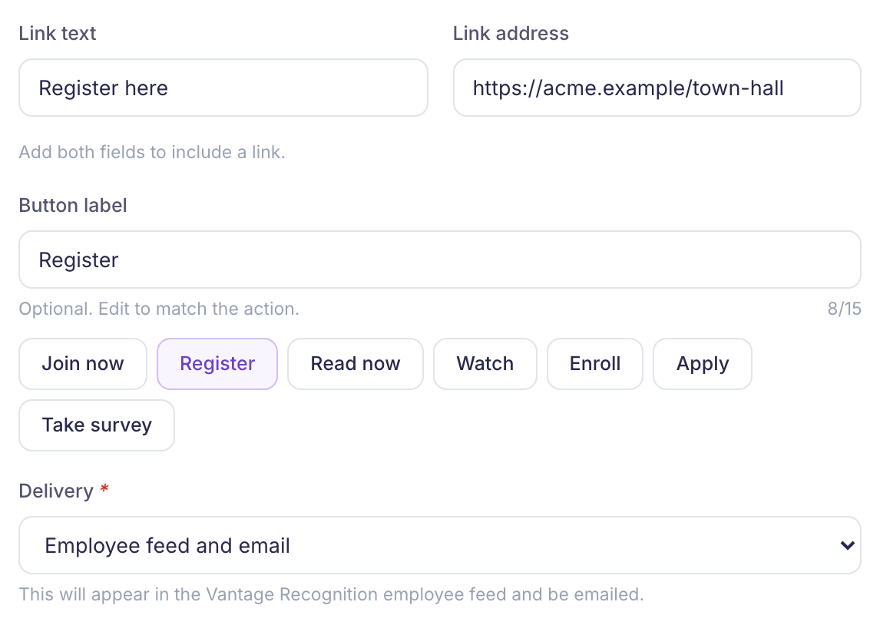Click the Link text input field
Screen dimensions: 880x625
pos(223,88)
